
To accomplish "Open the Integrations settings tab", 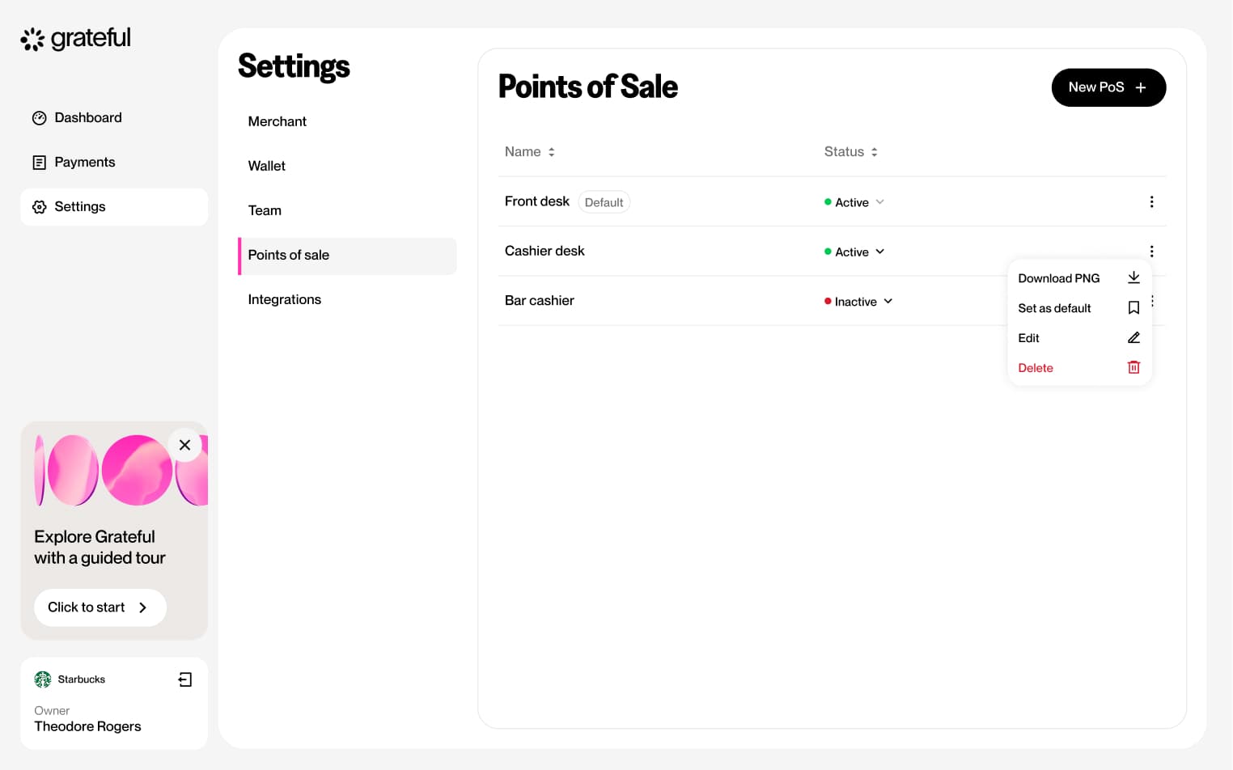I will (284, 300).
